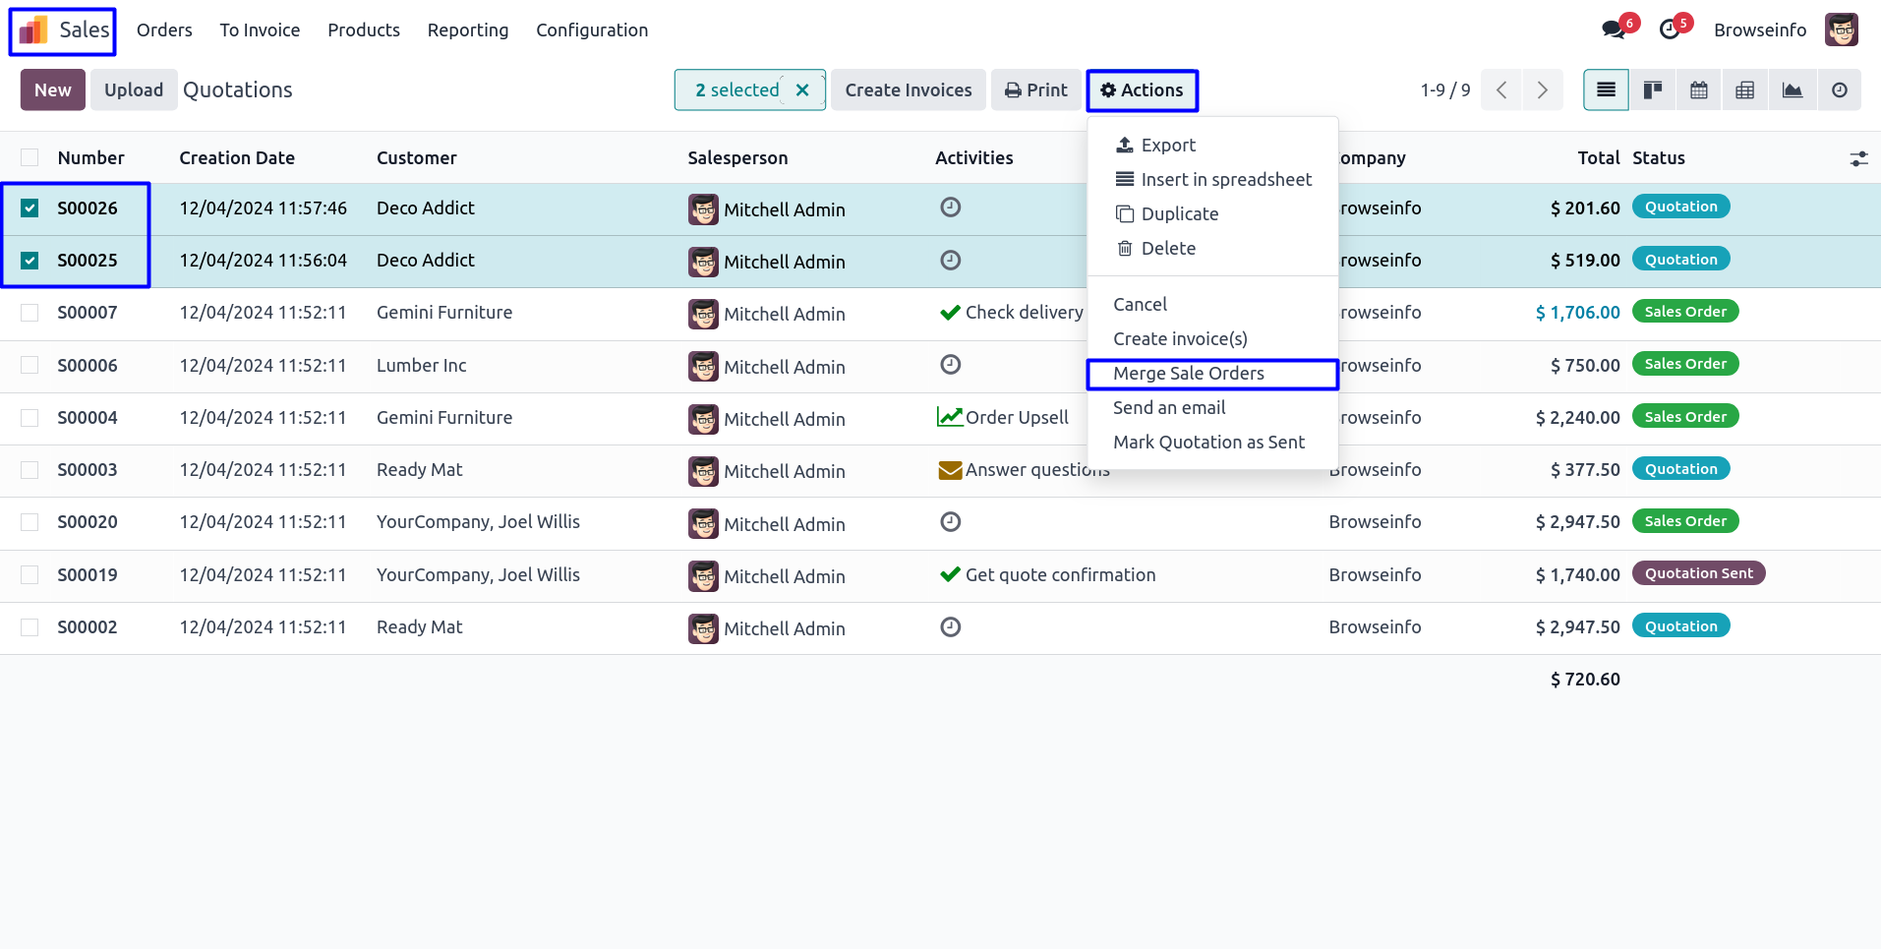
Task: Open the To Invoice menu
Action: click(260, 30)
